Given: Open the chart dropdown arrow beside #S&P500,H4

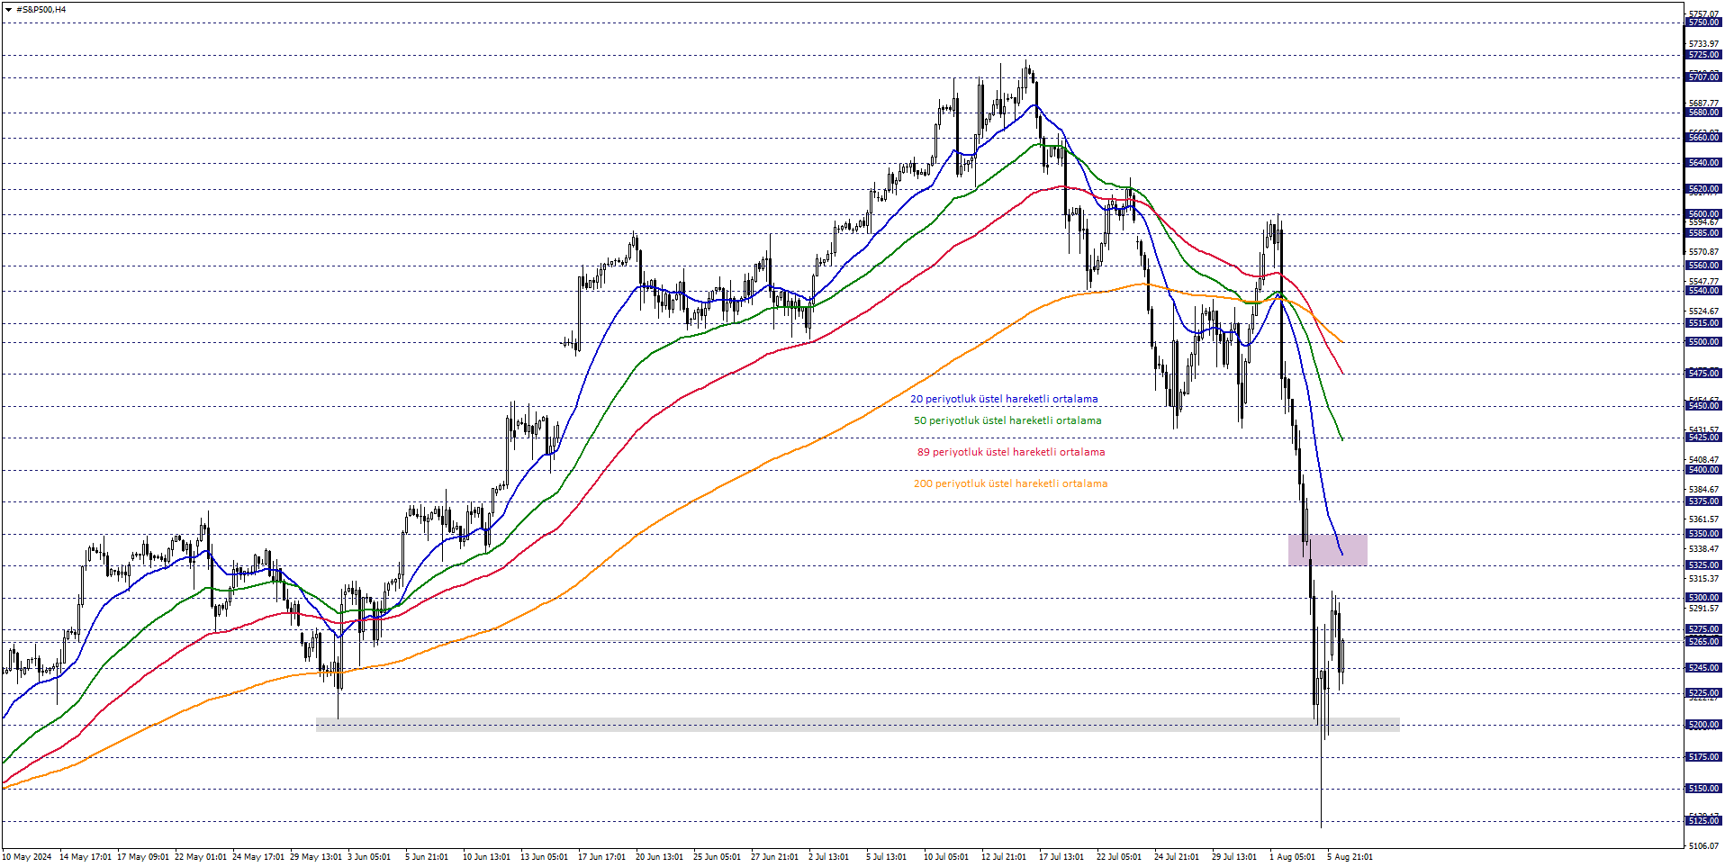Looking at the screenshot, I should click(8, 10).
